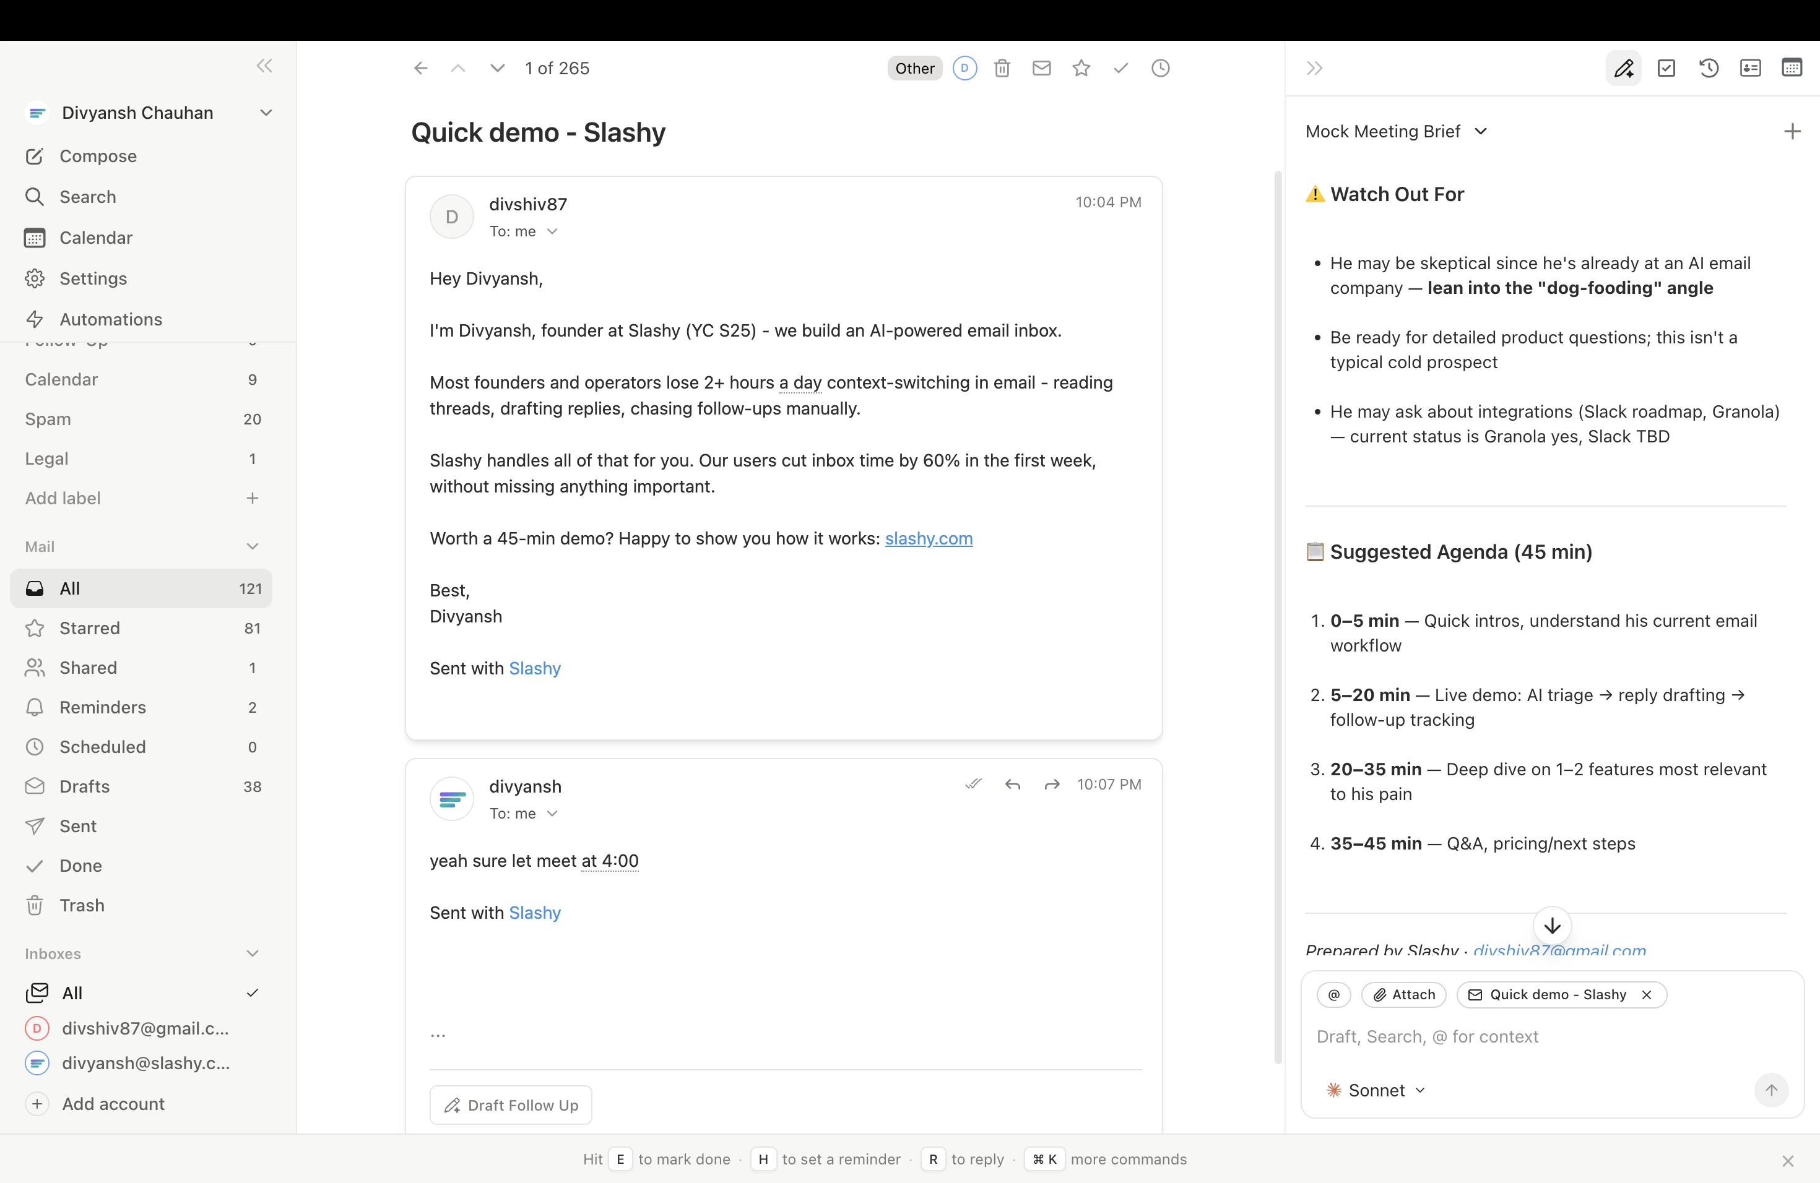This screenshot has width=1820, height=1183.
Task: Open the Other category label
Action: click(x=914, y=69)
